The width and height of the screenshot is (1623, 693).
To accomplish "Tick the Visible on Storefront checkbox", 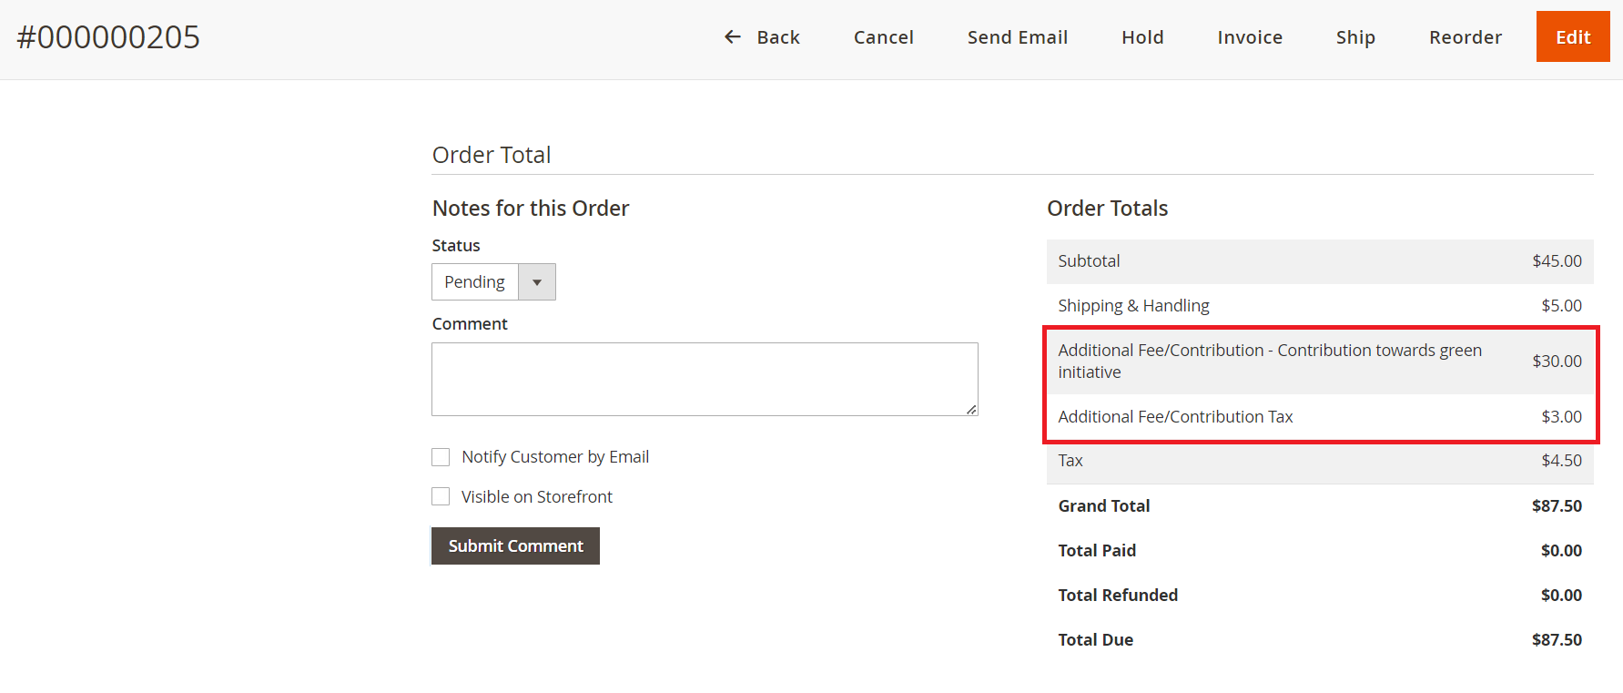I will 441,496.
